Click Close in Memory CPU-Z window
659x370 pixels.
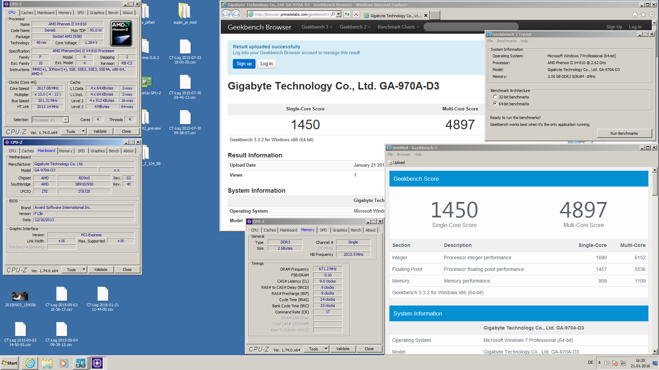pyautogui.click(x=369, y=349)
